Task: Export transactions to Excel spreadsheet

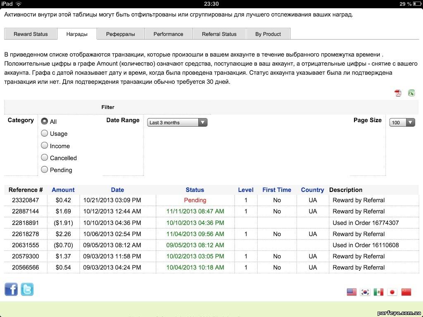Action: pos(411,93)
